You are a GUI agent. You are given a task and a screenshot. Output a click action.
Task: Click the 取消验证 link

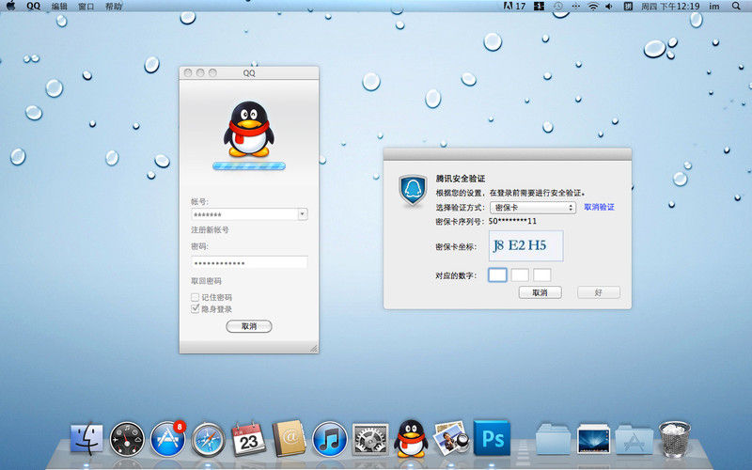tap(599, 207)
